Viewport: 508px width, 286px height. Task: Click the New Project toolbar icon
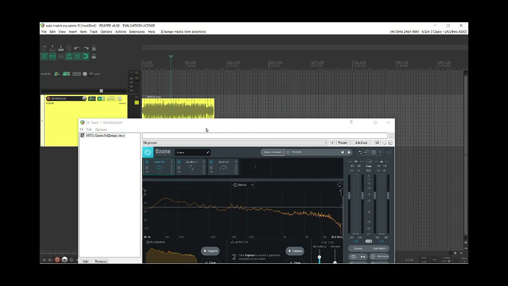(44, 48)
